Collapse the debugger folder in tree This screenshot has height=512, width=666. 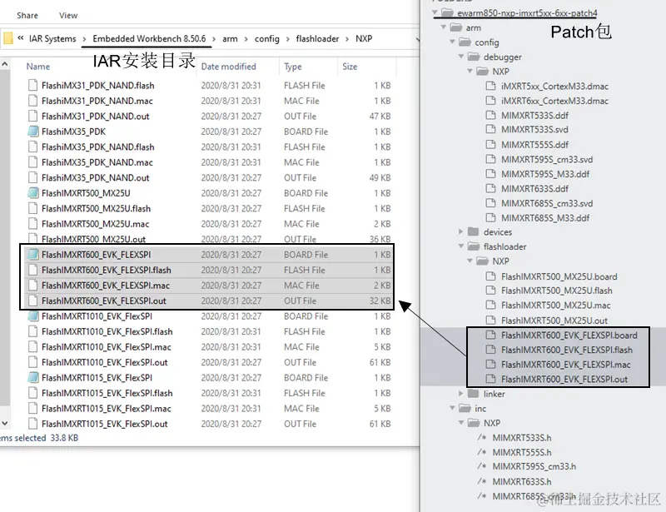coord(461,57)
